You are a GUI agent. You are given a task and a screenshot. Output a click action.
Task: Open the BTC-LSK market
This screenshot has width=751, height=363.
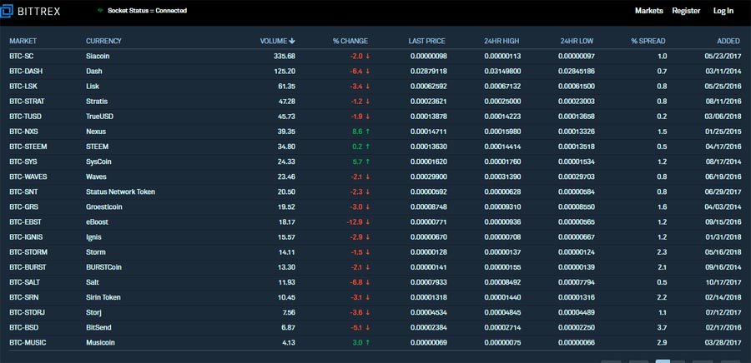point(23,87)
